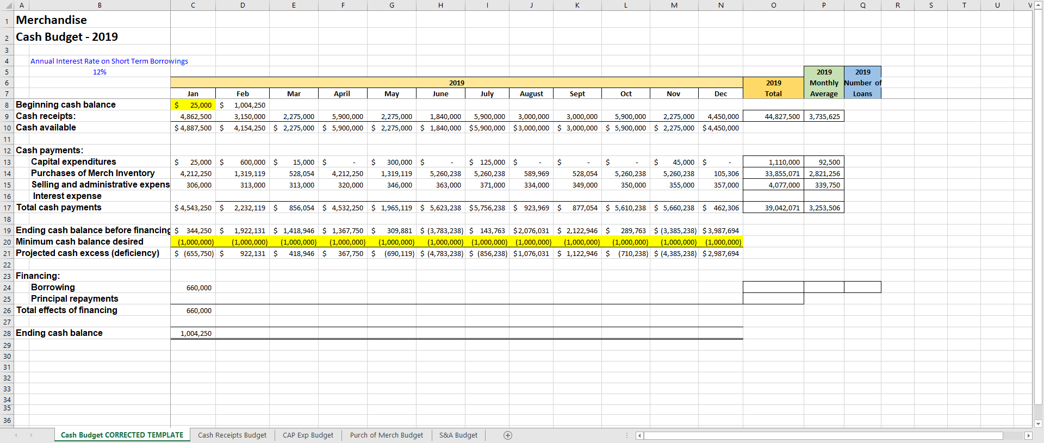Click the Purchases of Merch Inventory row label
Image resolution: width=1044 pixels, height=443 pixels.
click(92, 173)
